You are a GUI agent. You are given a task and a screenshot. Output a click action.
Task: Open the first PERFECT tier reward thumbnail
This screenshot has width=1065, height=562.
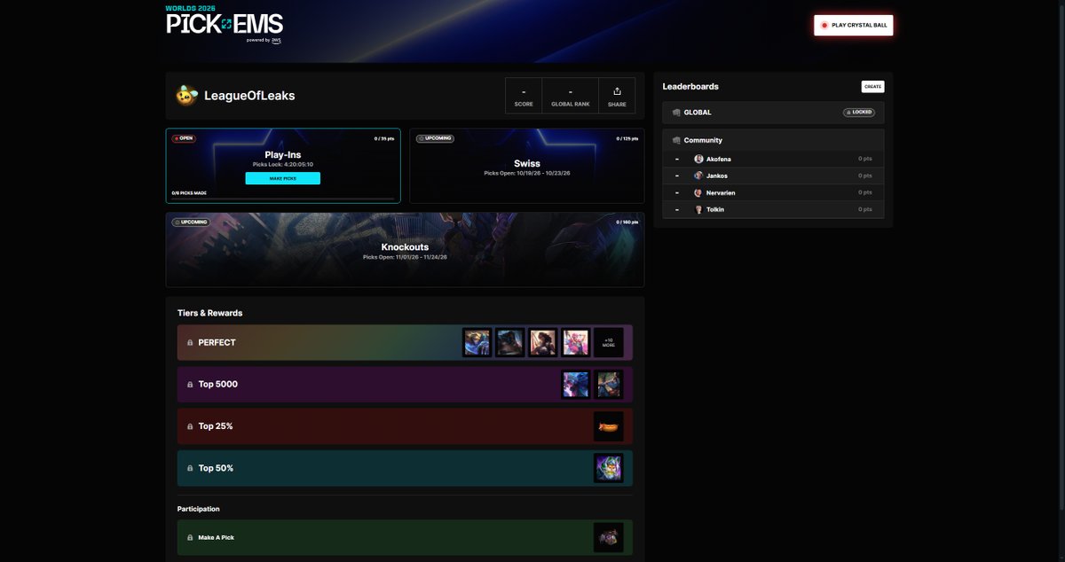477,342
